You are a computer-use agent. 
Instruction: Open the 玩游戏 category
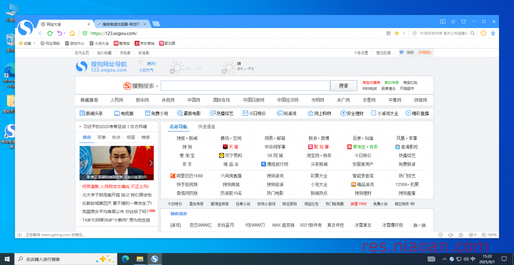287,114
